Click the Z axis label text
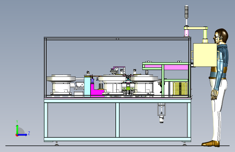Screen dimensions: 235x152 [29, 133]
